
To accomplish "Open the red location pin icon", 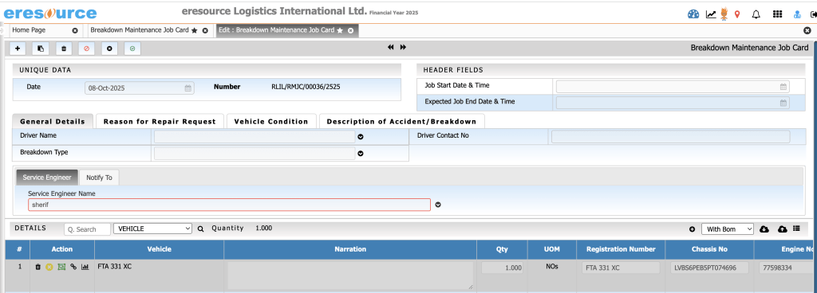I will click(x=736, y=14).
